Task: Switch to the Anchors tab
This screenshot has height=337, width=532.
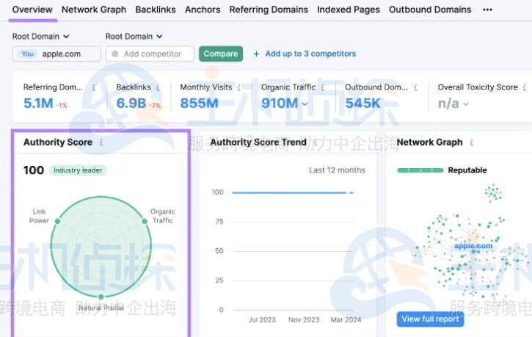Action: tap(203, 10)
